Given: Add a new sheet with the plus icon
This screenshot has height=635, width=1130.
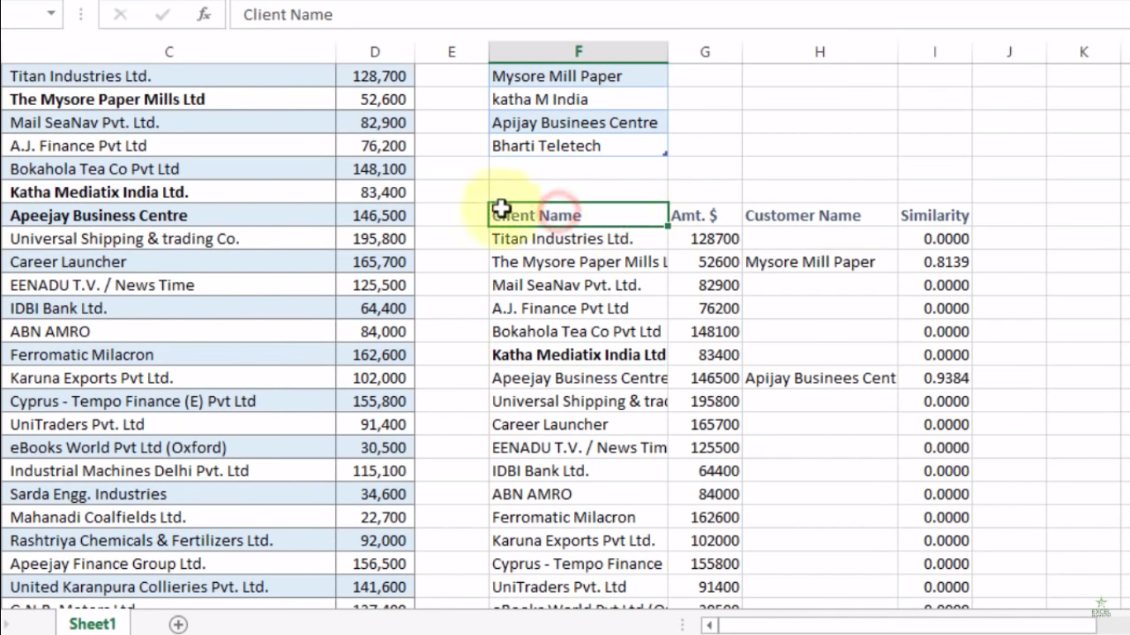Looking at the screenshot, I should (x=178, y=624).
